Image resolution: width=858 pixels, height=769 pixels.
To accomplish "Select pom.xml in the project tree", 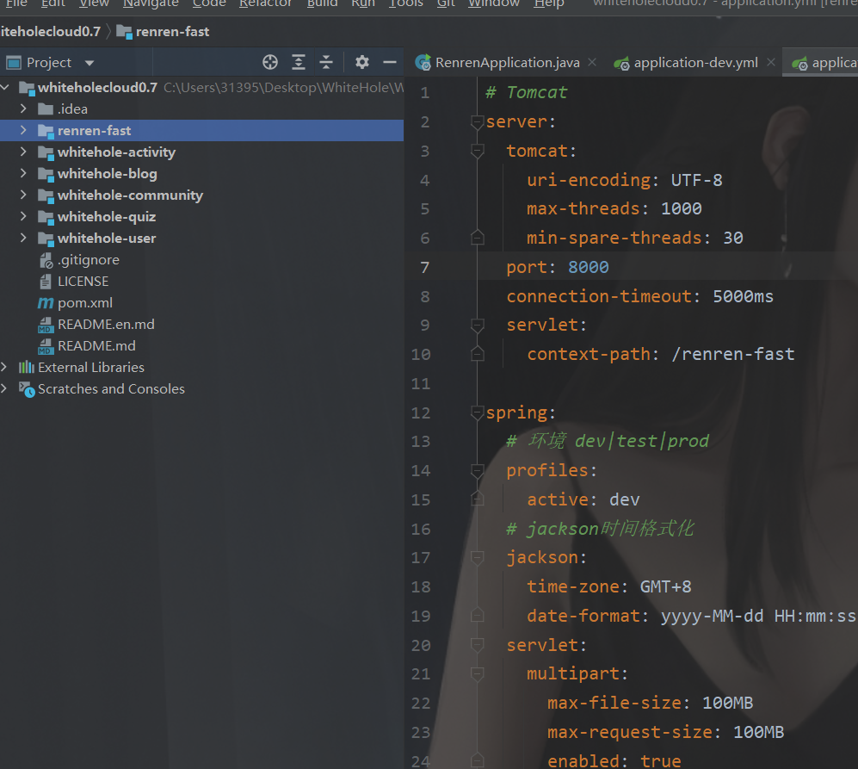I will 85,303.
